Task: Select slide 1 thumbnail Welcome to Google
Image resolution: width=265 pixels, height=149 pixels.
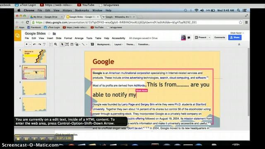Action: click(34, 56)
